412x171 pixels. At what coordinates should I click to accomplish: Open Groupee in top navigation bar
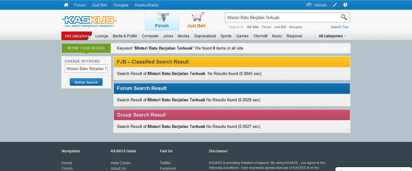(x=121, y=5)
